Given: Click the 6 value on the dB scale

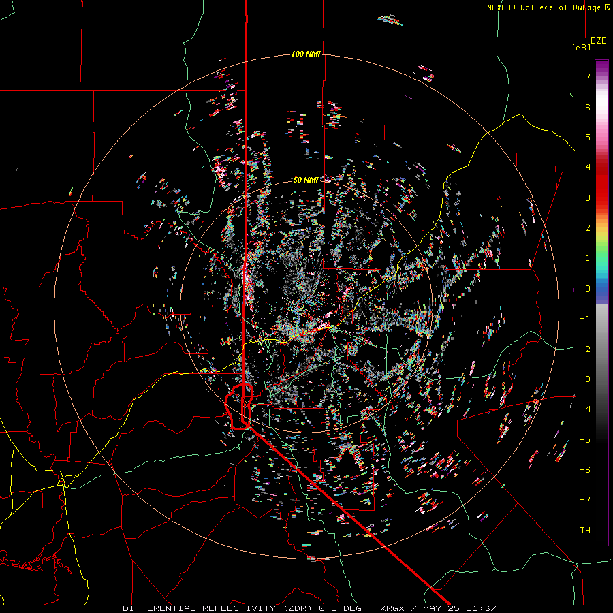Looking at the screenshot, I should (x=588, y=107).
